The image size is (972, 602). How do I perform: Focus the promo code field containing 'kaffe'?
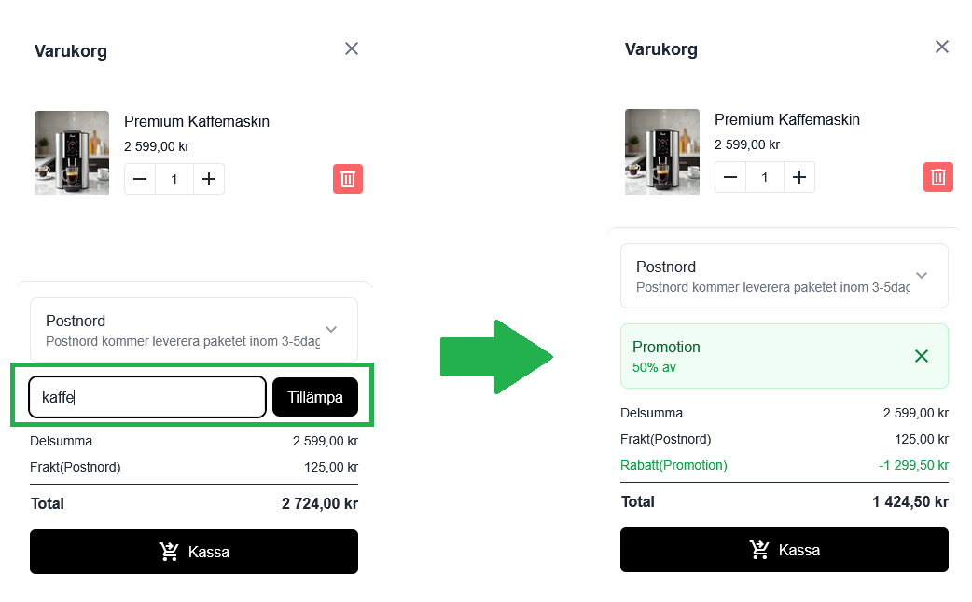tap(147, 397)
